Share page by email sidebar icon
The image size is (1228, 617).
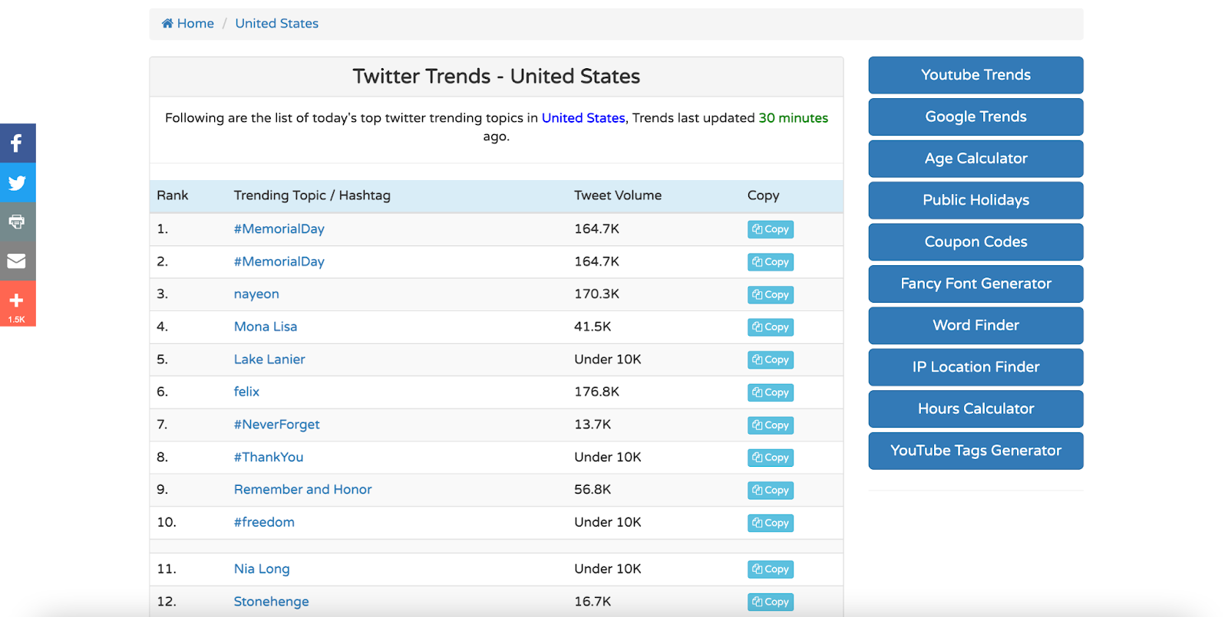17,261
